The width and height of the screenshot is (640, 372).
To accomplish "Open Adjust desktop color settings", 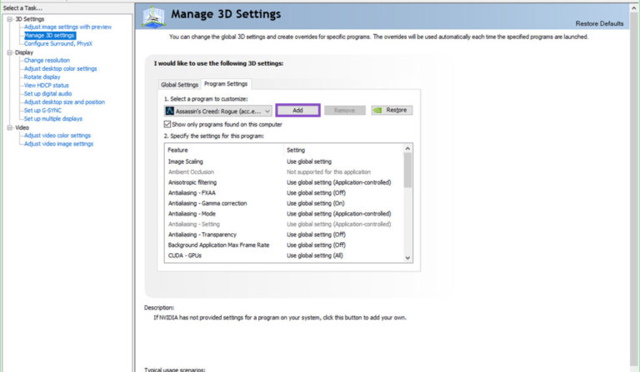I will tap(60, 69).
